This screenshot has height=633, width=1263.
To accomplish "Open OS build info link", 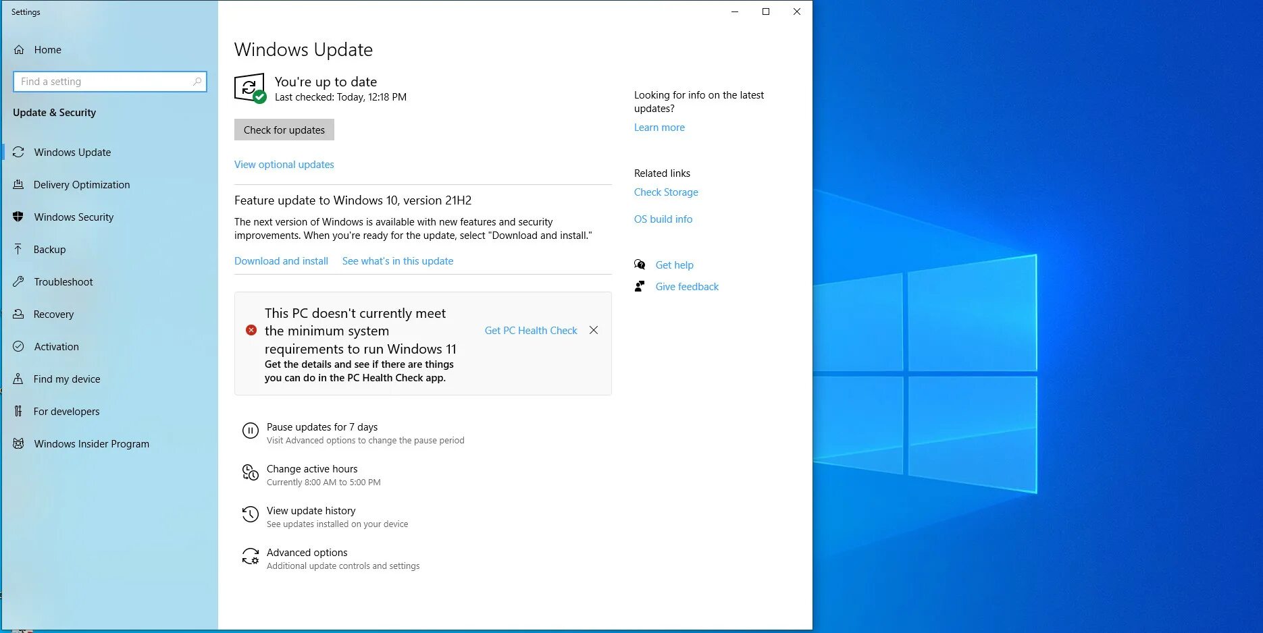I will [663, 219].
